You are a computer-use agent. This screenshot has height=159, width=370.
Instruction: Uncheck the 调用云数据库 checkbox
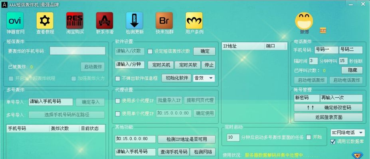[x=333, y=142]
